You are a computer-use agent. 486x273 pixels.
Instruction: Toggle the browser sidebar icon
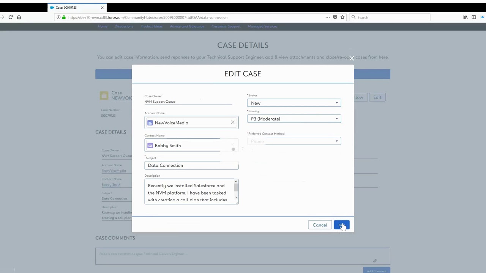click(474, 17)
